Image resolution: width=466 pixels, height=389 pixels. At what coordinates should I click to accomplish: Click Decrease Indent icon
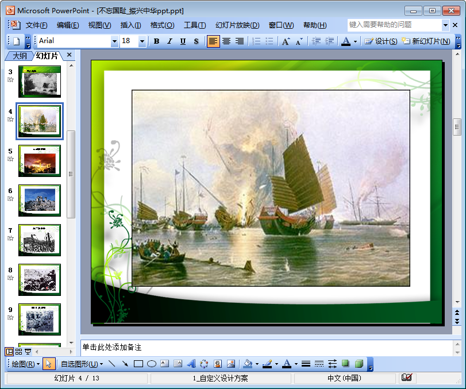(x=316, y=41)
